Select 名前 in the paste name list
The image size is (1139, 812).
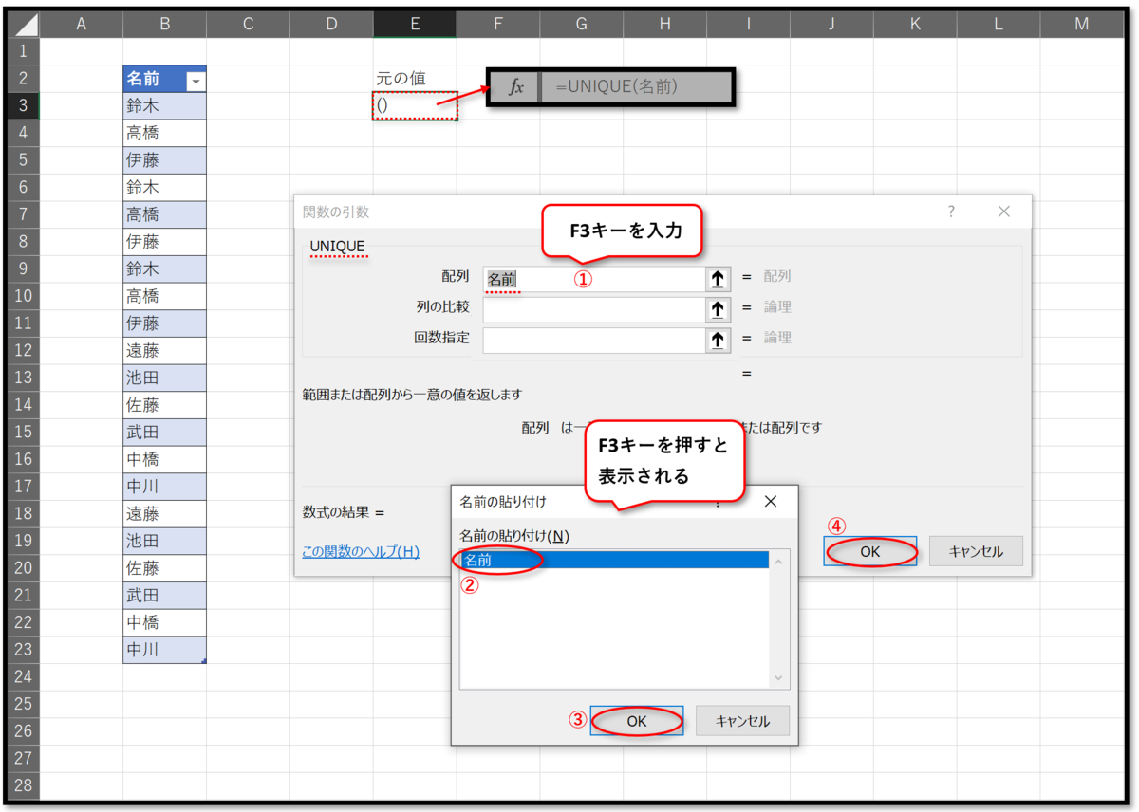coord(614,560)
